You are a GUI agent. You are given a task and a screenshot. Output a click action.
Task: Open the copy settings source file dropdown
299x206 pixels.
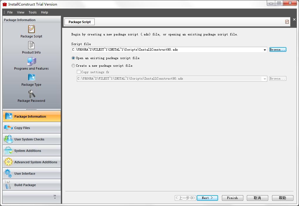pos(264,78)
